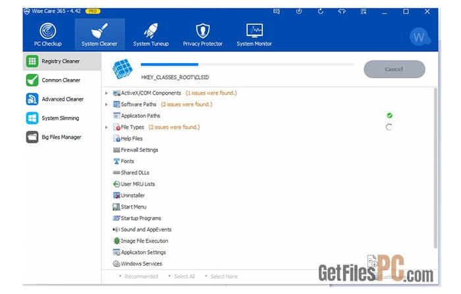The height and width of the screenshot is (294, 461).
Task: Select the Firewall Settings row text
Action: 140,150
